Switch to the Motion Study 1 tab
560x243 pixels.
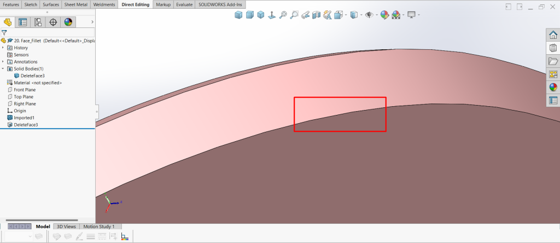pyautogui.click(x=98, y=227)
